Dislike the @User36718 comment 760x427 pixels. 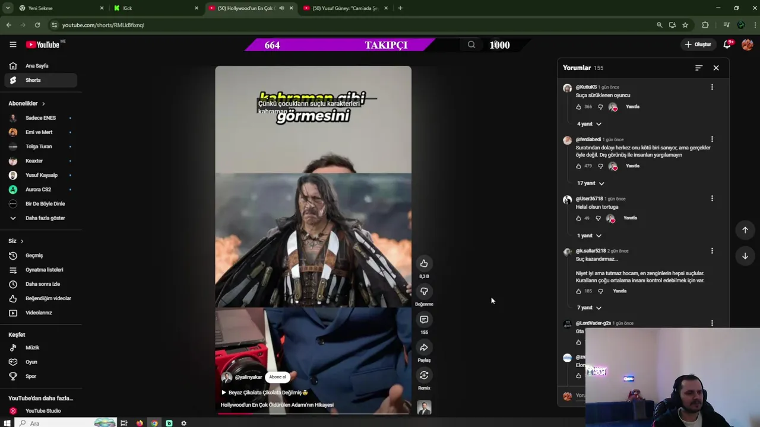(598, 218)
